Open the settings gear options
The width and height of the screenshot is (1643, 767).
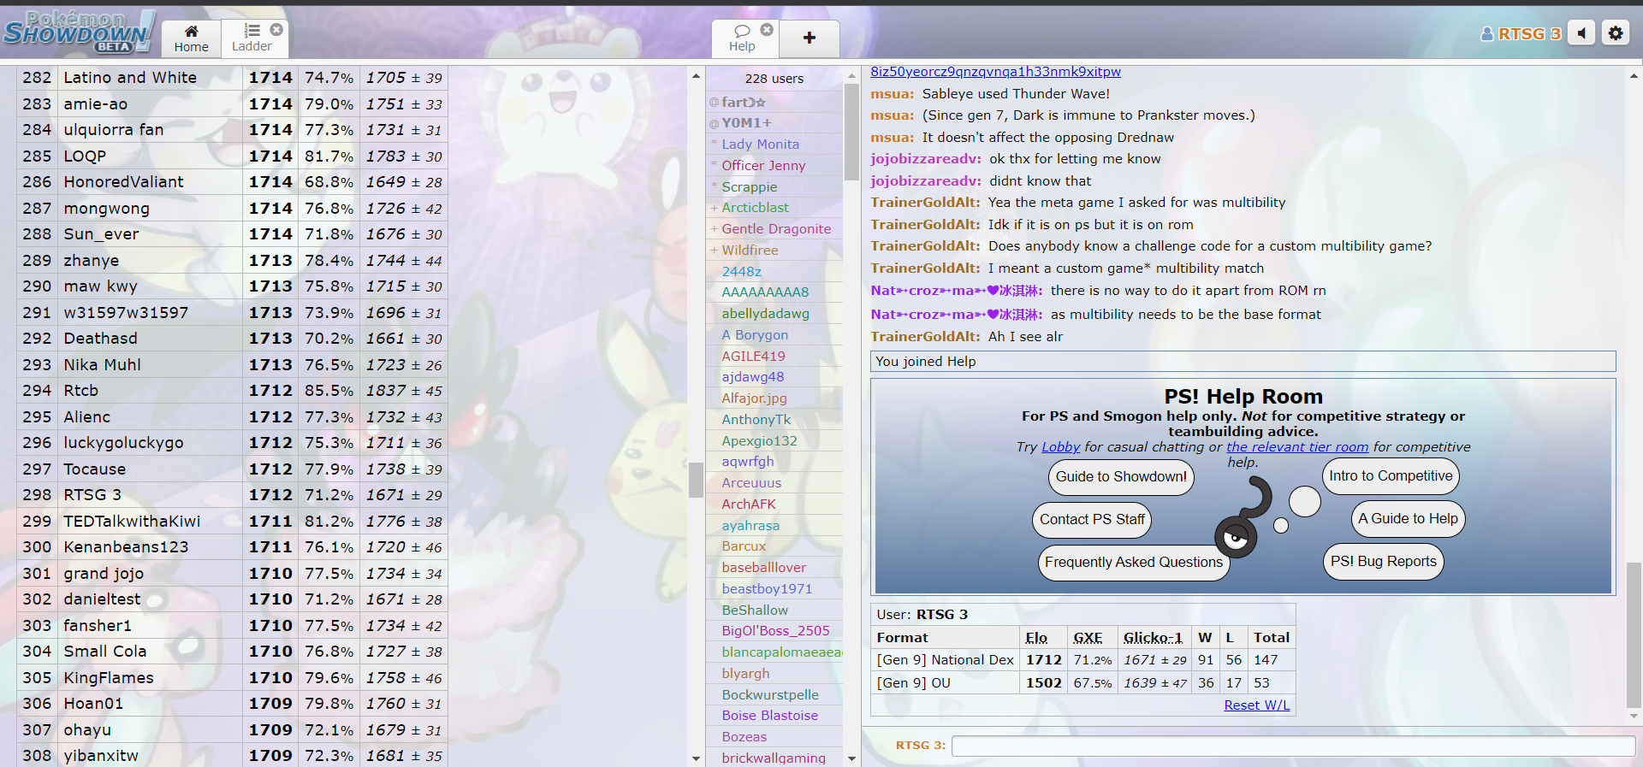click(x=1616, y=33)
